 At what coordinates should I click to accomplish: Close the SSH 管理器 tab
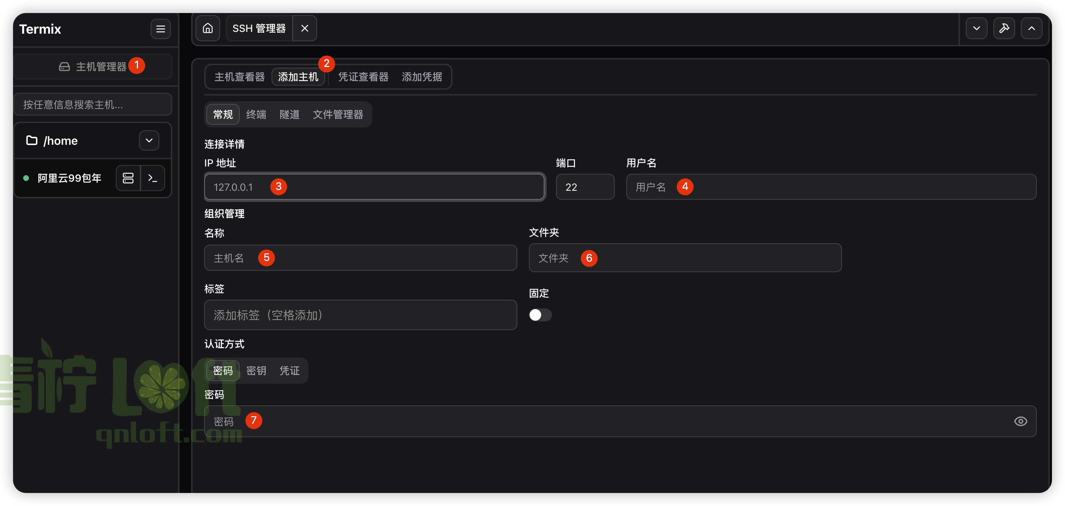[x=305, y=28]
